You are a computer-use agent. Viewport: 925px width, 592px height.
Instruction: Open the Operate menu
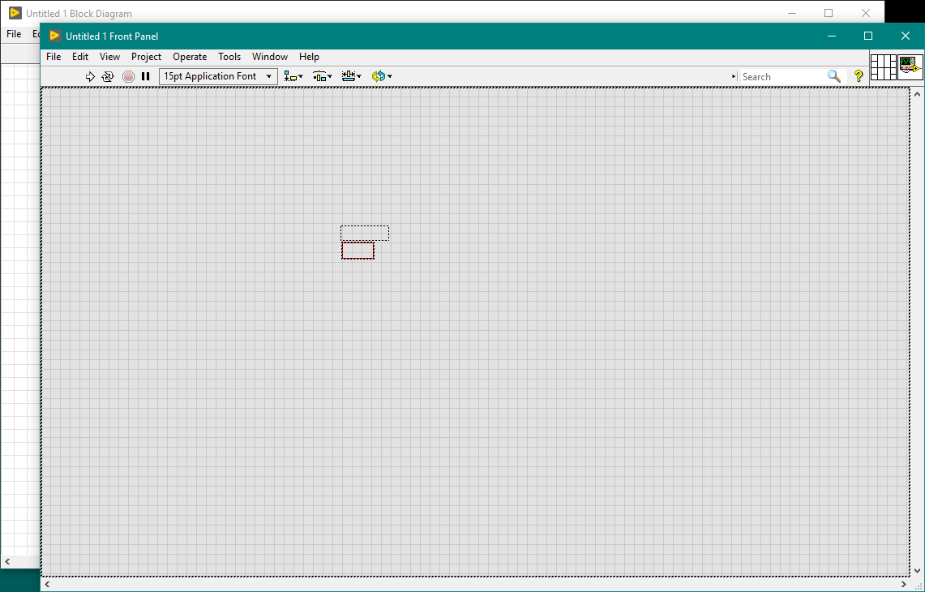(x=190, y=57)
